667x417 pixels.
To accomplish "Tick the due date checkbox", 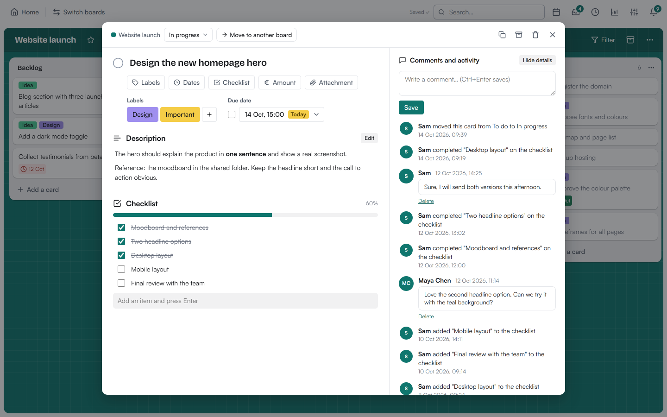I will [x=232, y=114].
